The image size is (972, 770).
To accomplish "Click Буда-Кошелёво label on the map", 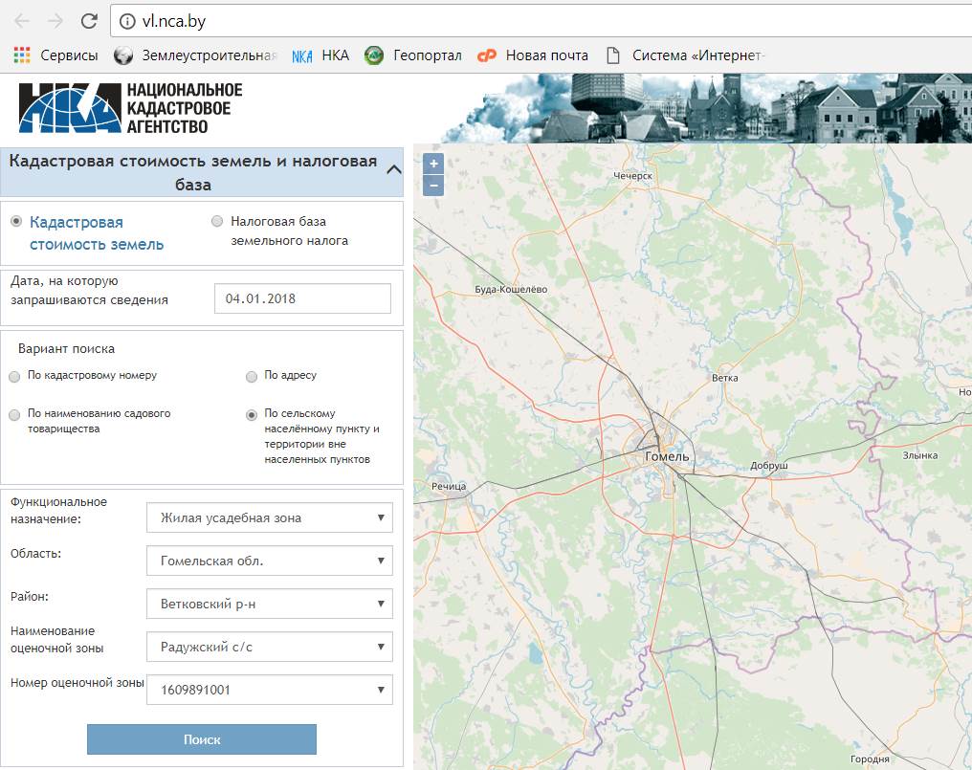I will (x=511, y=289).
